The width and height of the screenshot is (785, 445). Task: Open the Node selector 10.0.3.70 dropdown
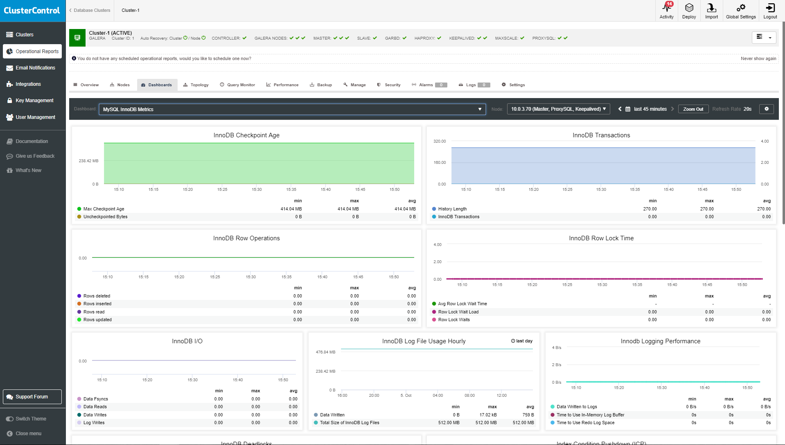pyautogui.click(x=558, y=109)
